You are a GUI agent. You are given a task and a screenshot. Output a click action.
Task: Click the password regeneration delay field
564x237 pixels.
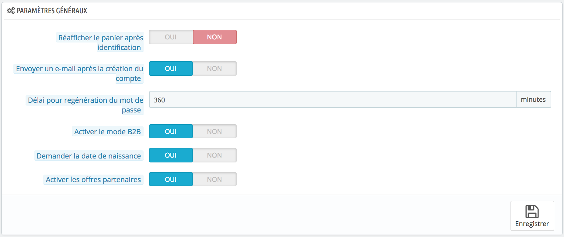pyautogui.click(x=332, y=99)
